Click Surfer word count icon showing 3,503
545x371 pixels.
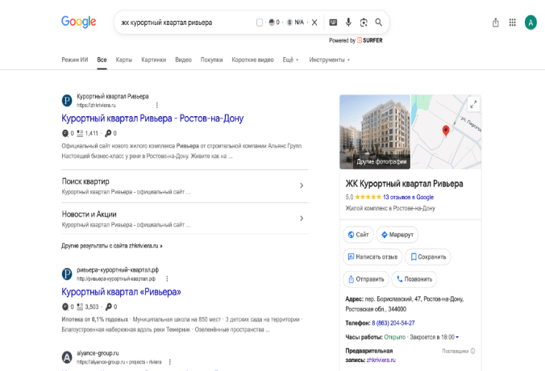tap(80, 306)
